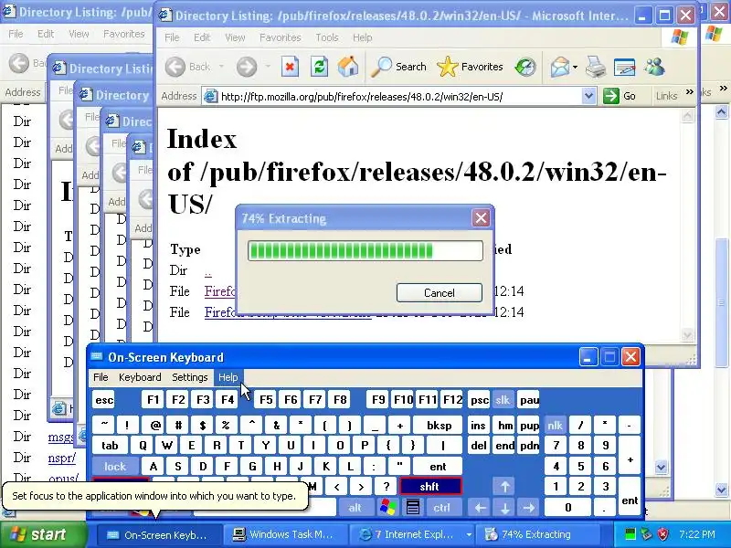This screenshot has height=548, width=731.
Task: Click Back arrow in front IE window
Action: point(175,67)
